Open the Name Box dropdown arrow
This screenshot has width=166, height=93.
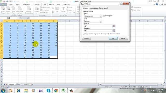[x=18, y=18]
